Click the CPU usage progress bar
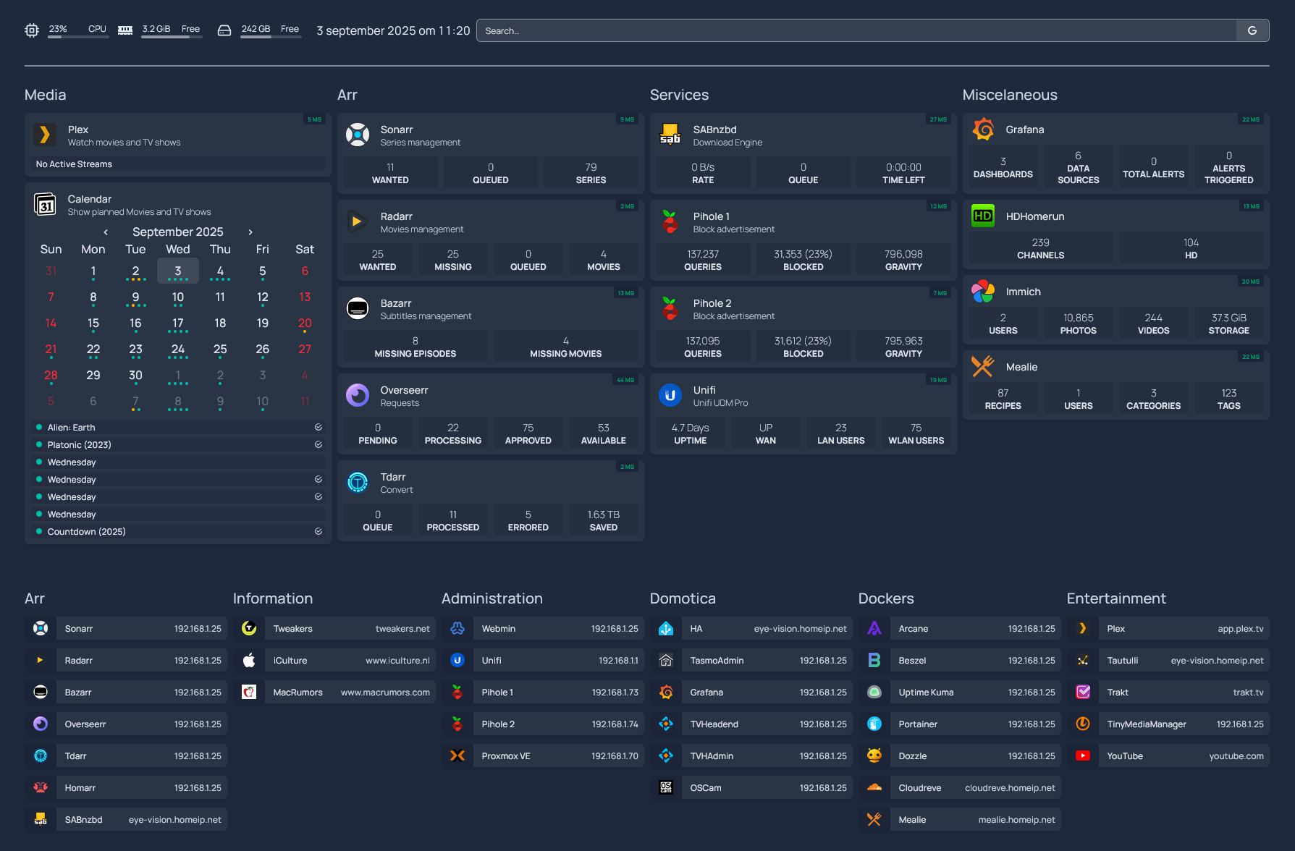The height and width of the screenshot is (851, 1295). (78, 37)
